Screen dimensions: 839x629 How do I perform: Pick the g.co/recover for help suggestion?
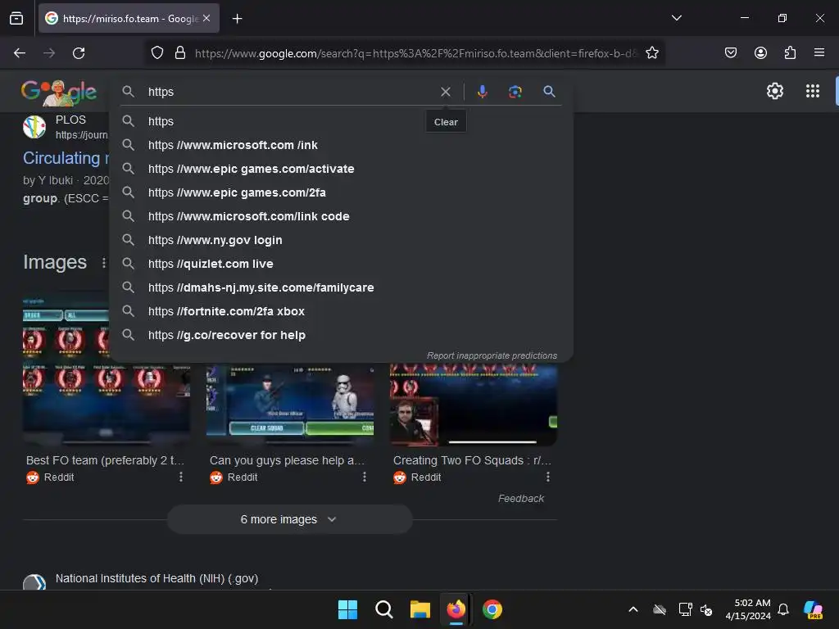click(341, 335)
